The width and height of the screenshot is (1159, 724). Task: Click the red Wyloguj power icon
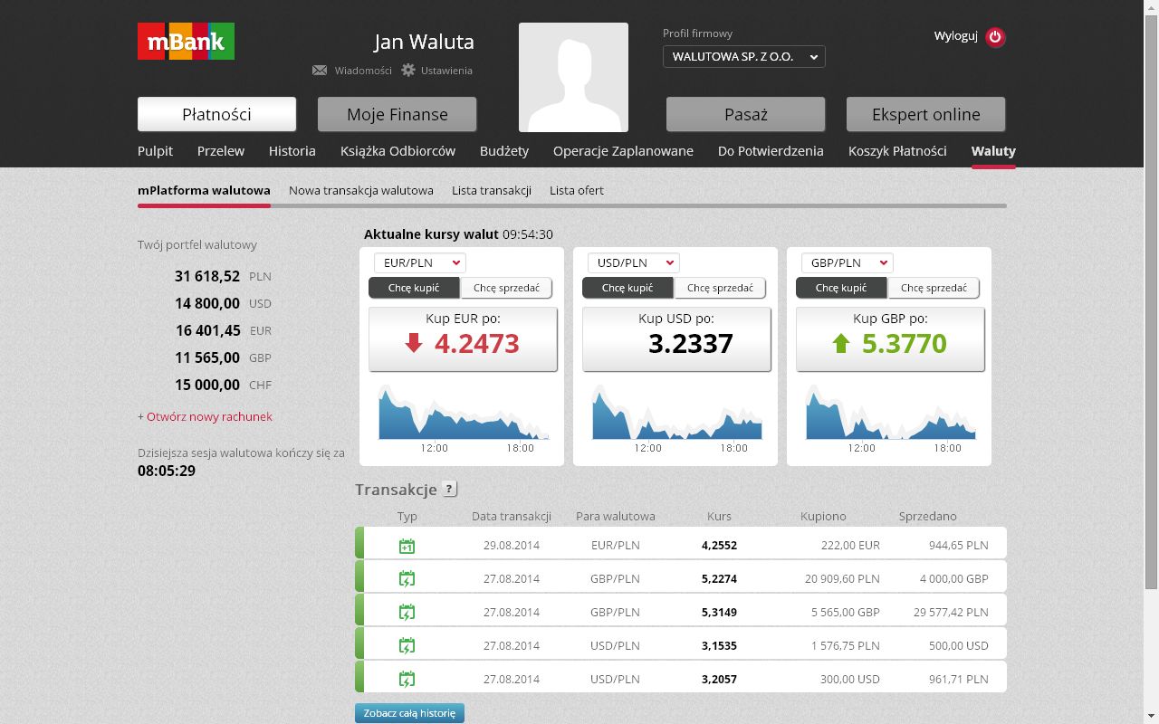point(995,37)
